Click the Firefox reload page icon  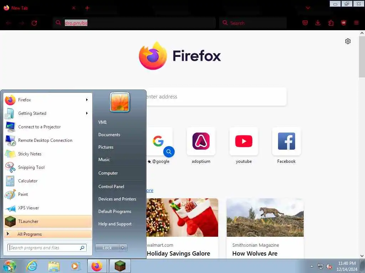34,23
